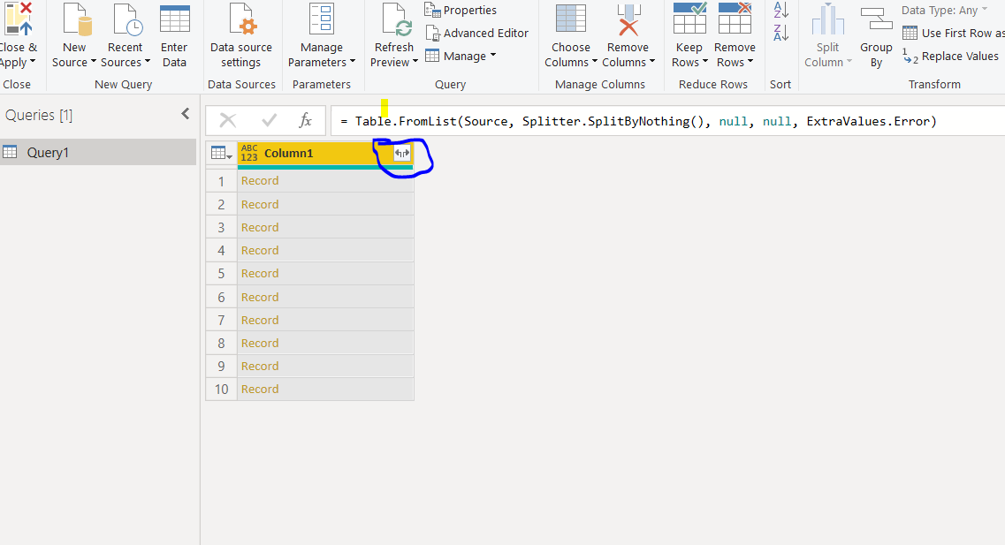Cancel the formula edit with X
Image resolution: width=1005 pixels, height=545 pixels.
(x=227, y=120)
